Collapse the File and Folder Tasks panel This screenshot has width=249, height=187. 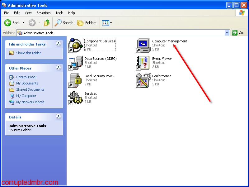[x=58, y=44]
